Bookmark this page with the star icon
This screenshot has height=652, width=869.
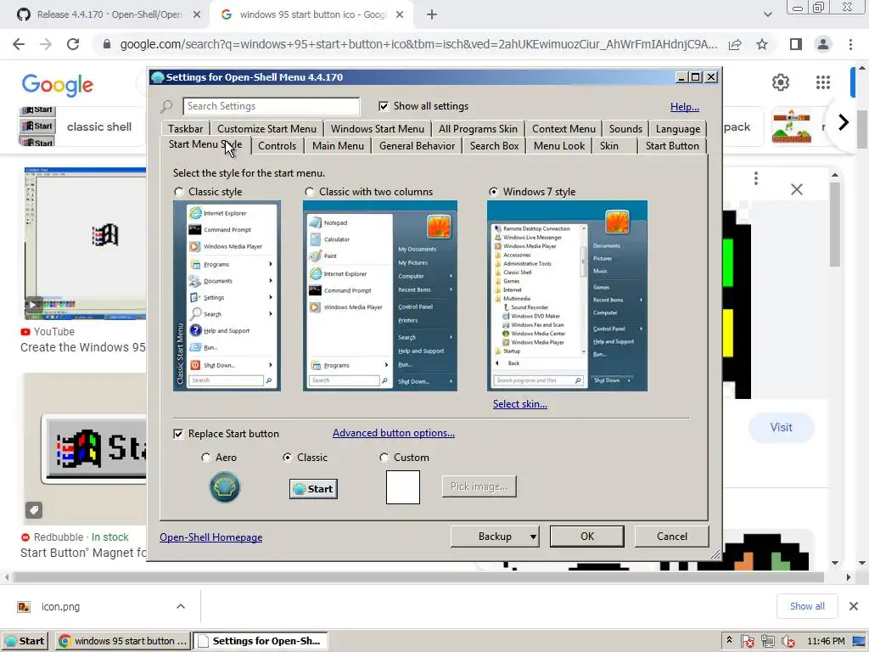pos(762,44)
